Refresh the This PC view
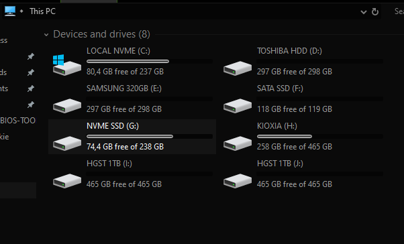Image resolution: width=404 pixels, height=244 pixels. coord(375,11)
